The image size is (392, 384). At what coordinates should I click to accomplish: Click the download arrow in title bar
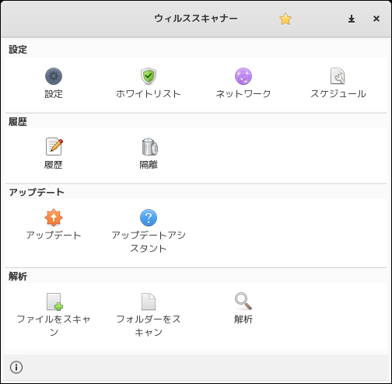(352, 19)
